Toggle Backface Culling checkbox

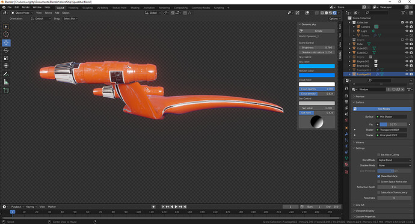pyautogui.click(x=379, y=155)
